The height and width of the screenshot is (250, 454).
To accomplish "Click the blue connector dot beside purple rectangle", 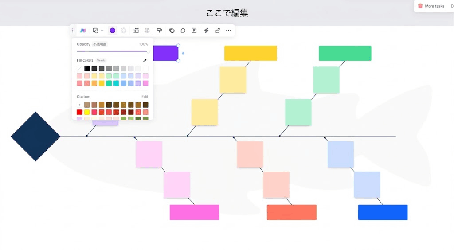I will click(x=183, y=53).
